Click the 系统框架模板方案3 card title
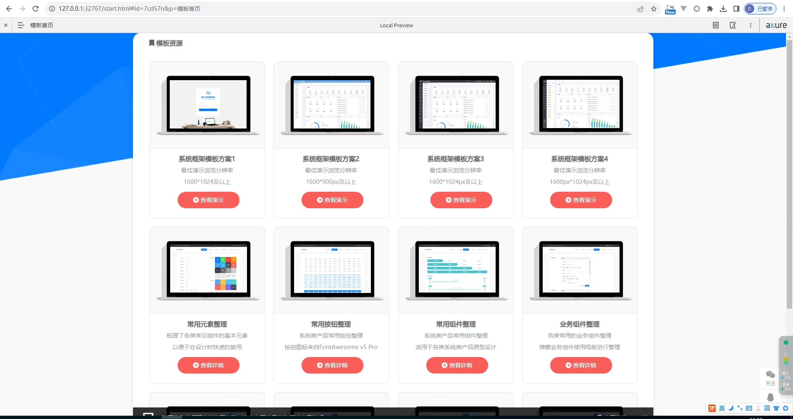 click(x=456, y=159)
